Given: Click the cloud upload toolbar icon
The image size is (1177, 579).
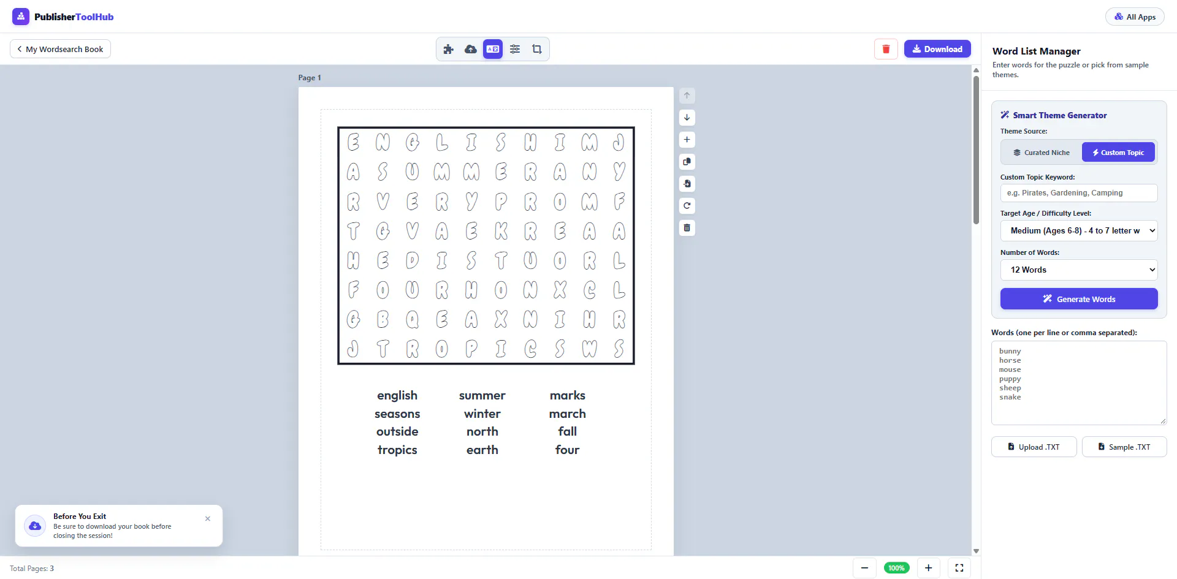Looking at the screenshot, I should [471, 49].
